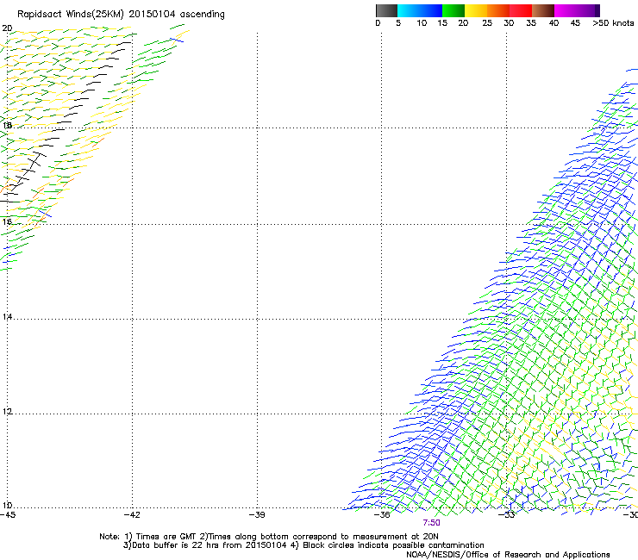Click the longitude label '-36'

point(382,515)
